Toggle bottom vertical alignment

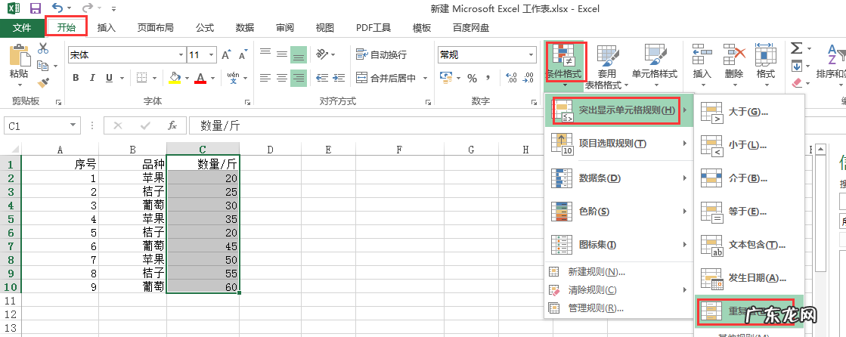pos(299,54)
